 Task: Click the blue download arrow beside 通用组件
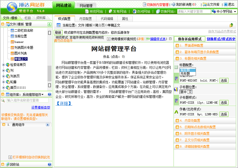click(x=48, y=125)
